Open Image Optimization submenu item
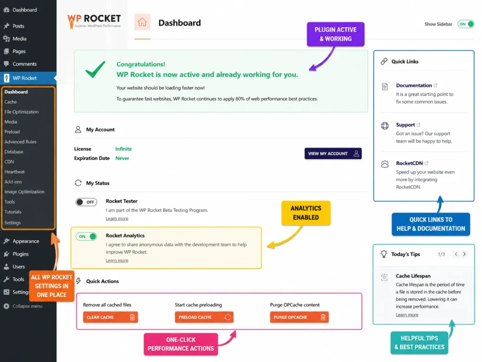This screenshot has width=482, height=362. (x=24, y=191)
